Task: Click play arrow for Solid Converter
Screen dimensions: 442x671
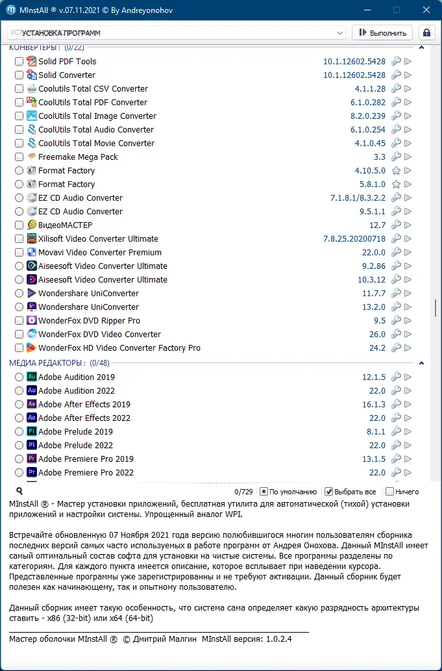Action: [408, 75]
